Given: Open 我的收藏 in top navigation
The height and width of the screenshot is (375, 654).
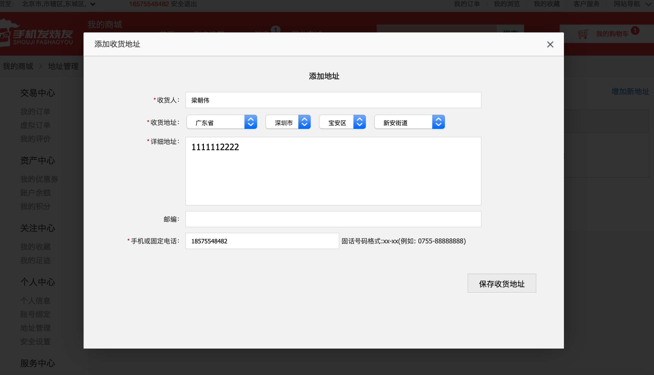Looking at the screenshot, I should (547, 4).
